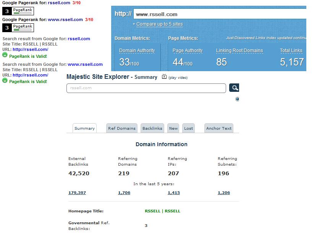Click the 44/100 Page Authority score

point(183,62)
